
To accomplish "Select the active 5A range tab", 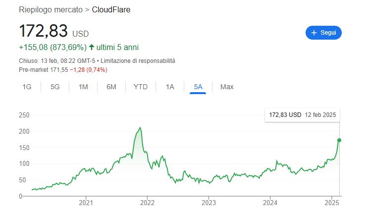I will click(198, 87).
